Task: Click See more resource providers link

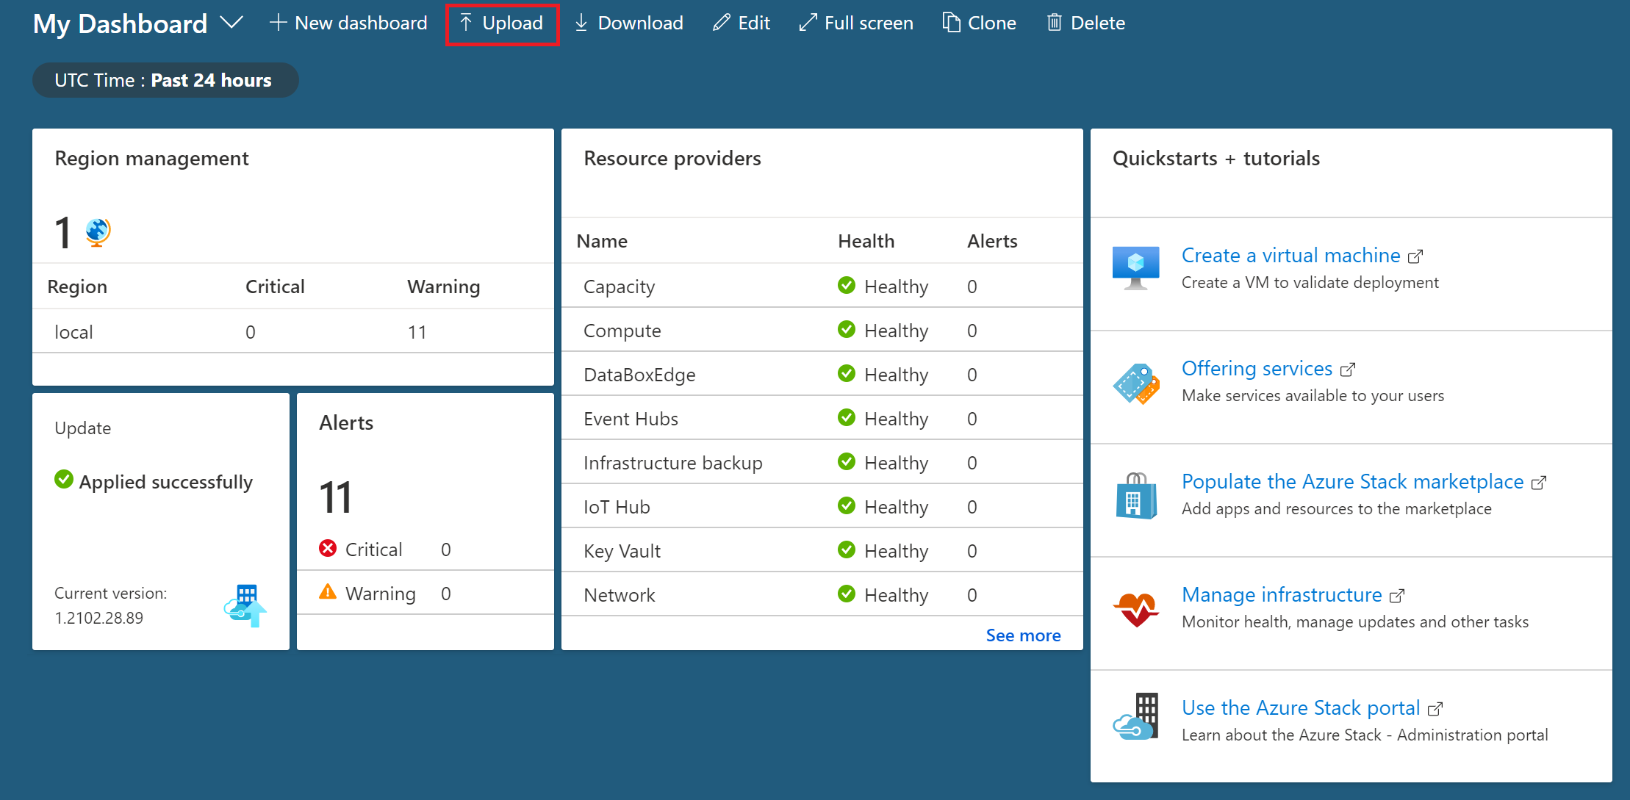Action: coord(1023,635)
